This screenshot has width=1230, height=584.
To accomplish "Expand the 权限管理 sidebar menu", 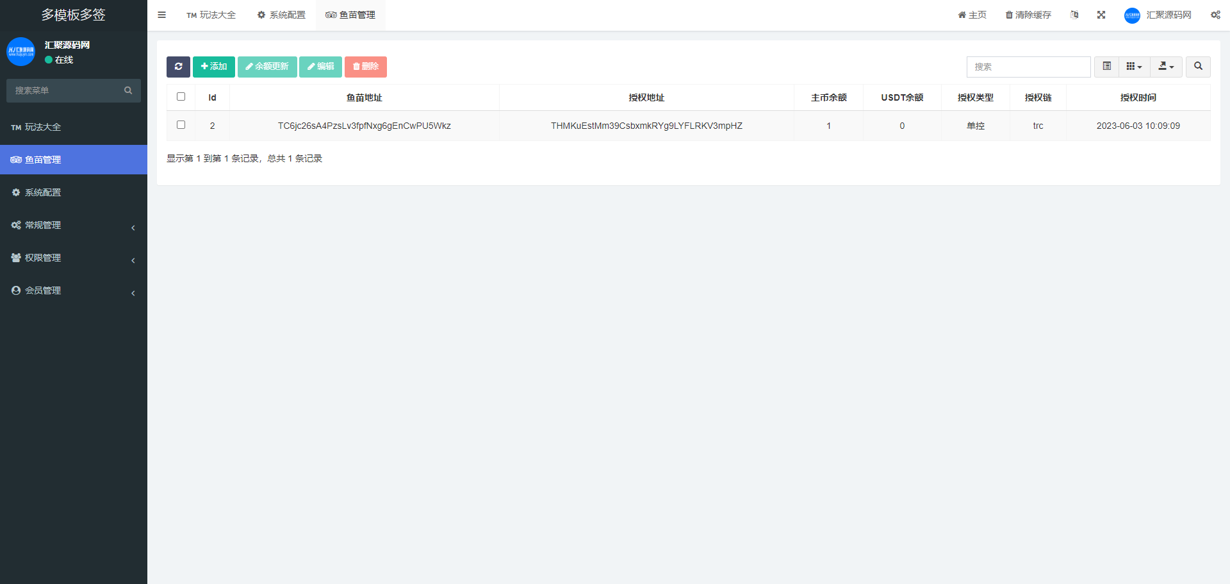I will click(x=73, y=258).
